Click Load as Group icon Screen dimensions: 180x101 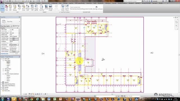pos(67,8)
